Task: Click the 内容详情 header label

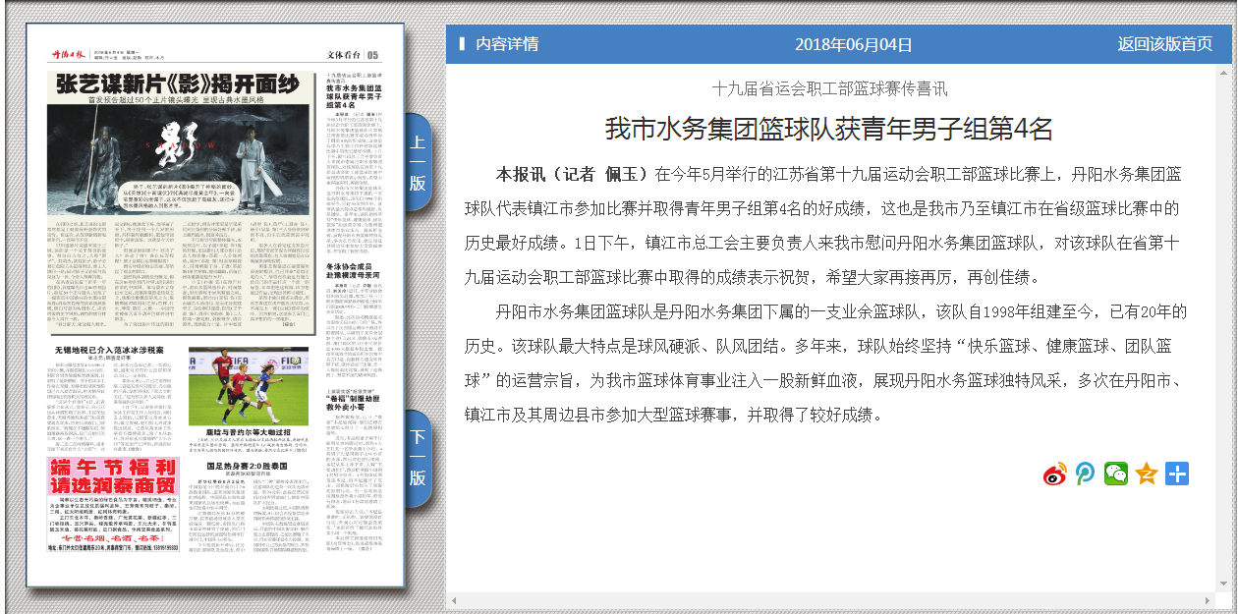Action: [x=507, y=44]
